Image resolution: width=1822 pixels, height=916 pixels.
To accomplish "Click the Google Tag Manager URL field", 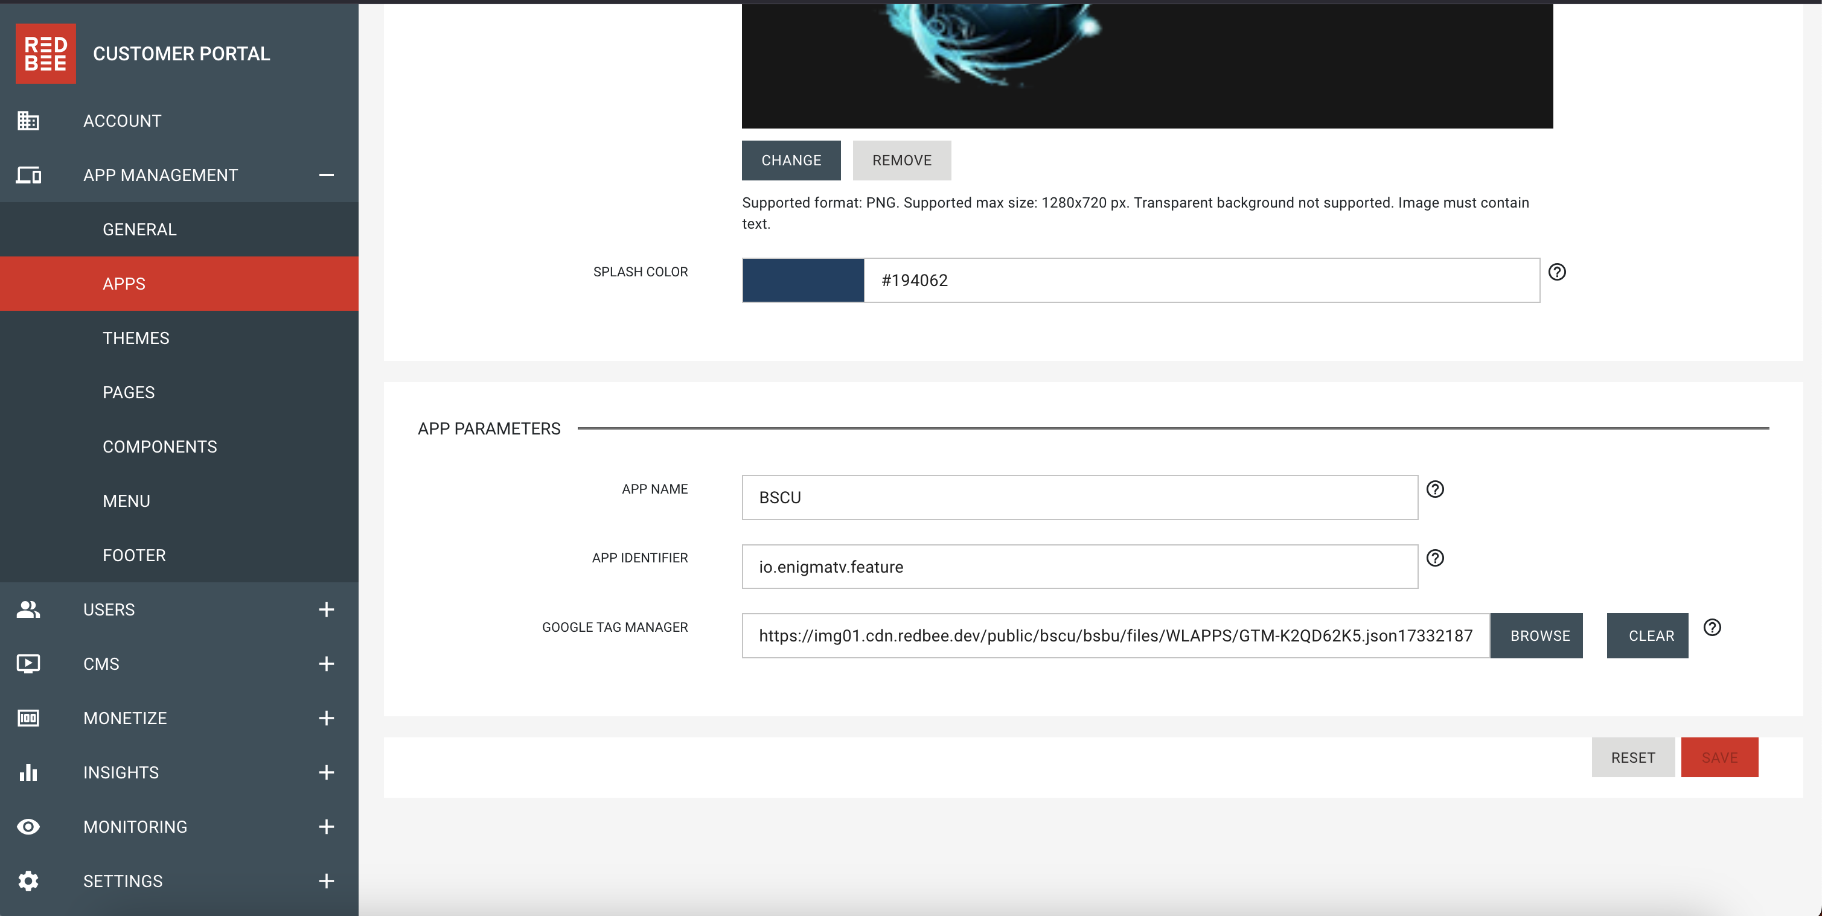I will click(x=1116, y=635).
